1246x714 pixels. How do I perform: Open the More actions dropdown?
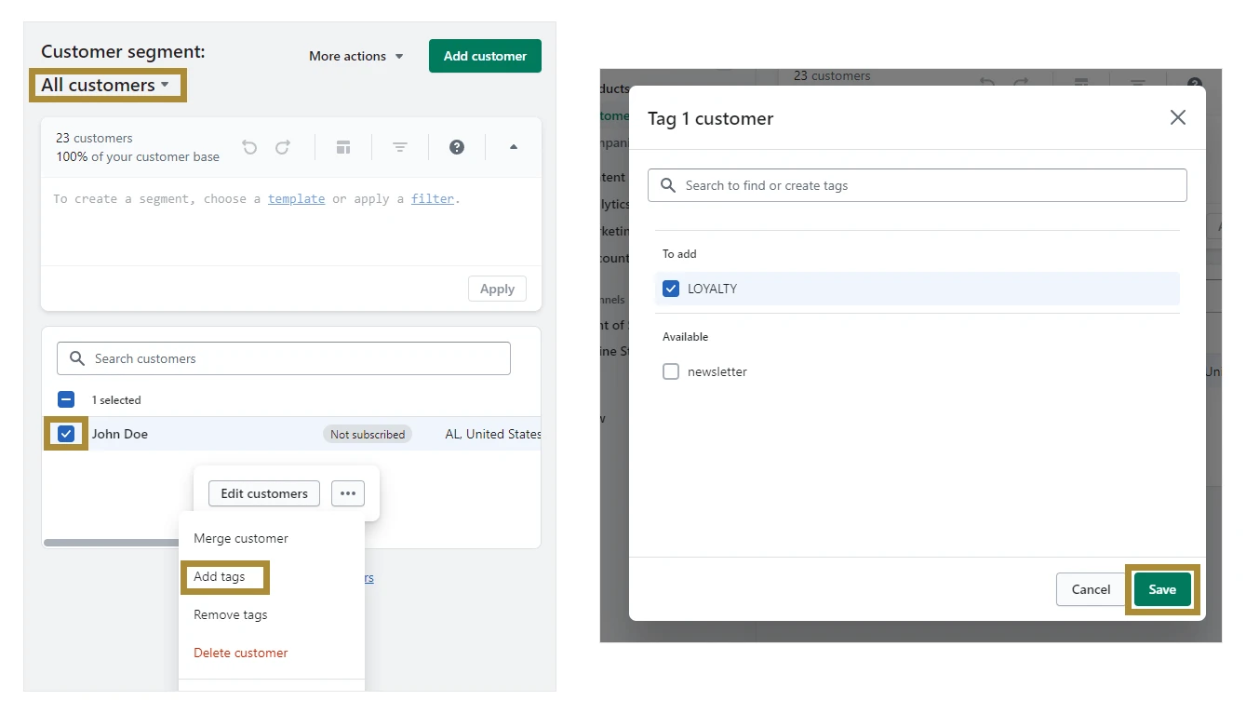[356, 56]
